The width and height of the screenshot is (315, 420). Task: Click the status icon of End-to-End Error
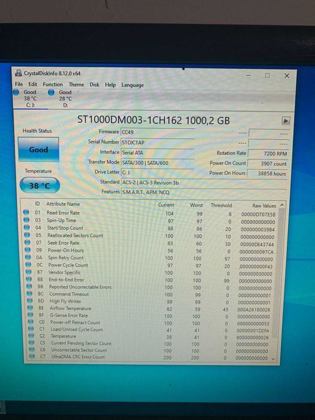(x=29, y=279)
